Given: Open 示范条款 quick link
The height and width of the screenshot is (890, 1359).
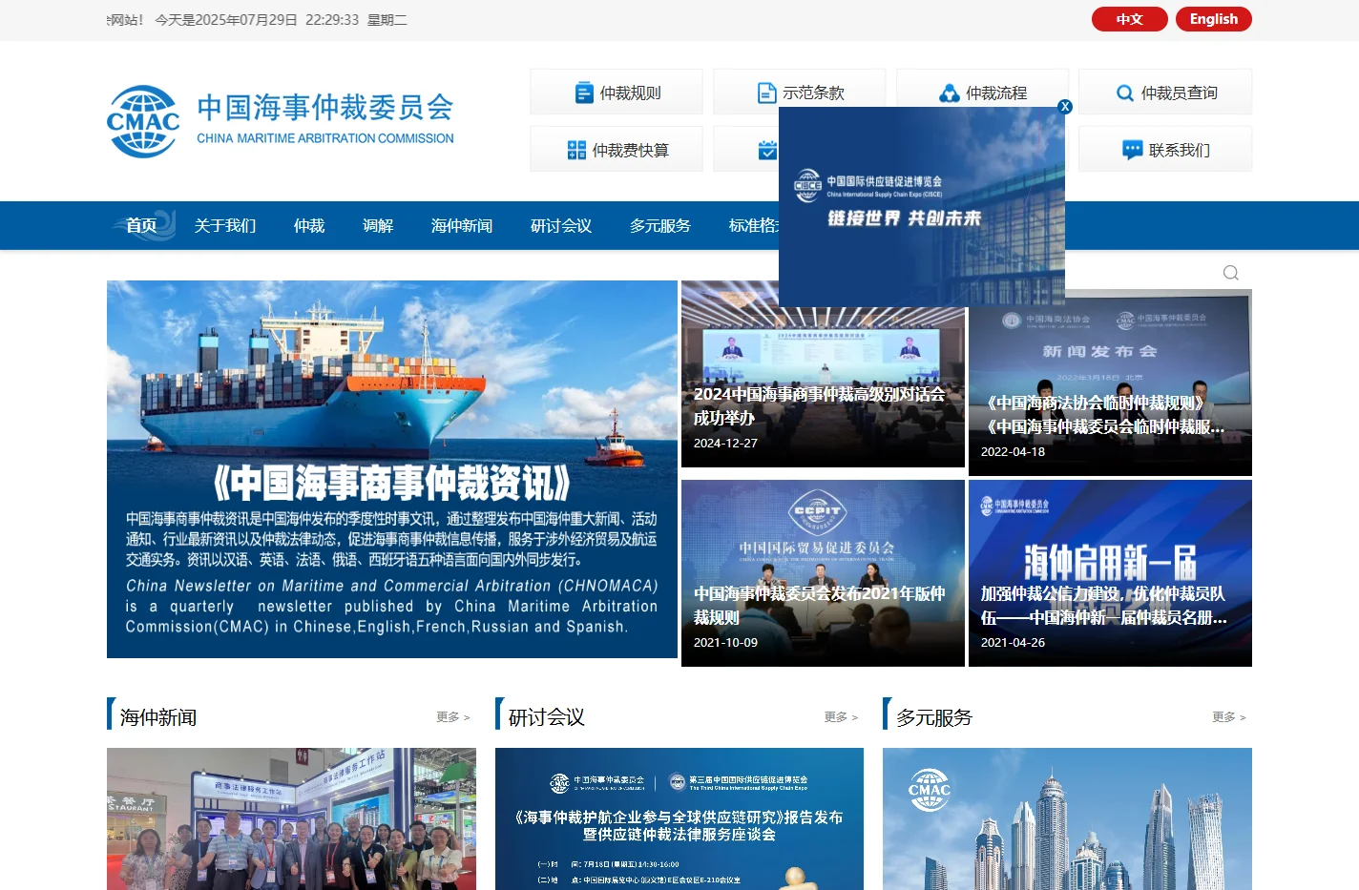Looking at the screenshot, I should [x=799, y=93].
